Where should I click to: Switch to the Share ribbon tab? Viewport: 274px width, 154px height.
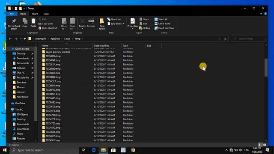(35, 14)
